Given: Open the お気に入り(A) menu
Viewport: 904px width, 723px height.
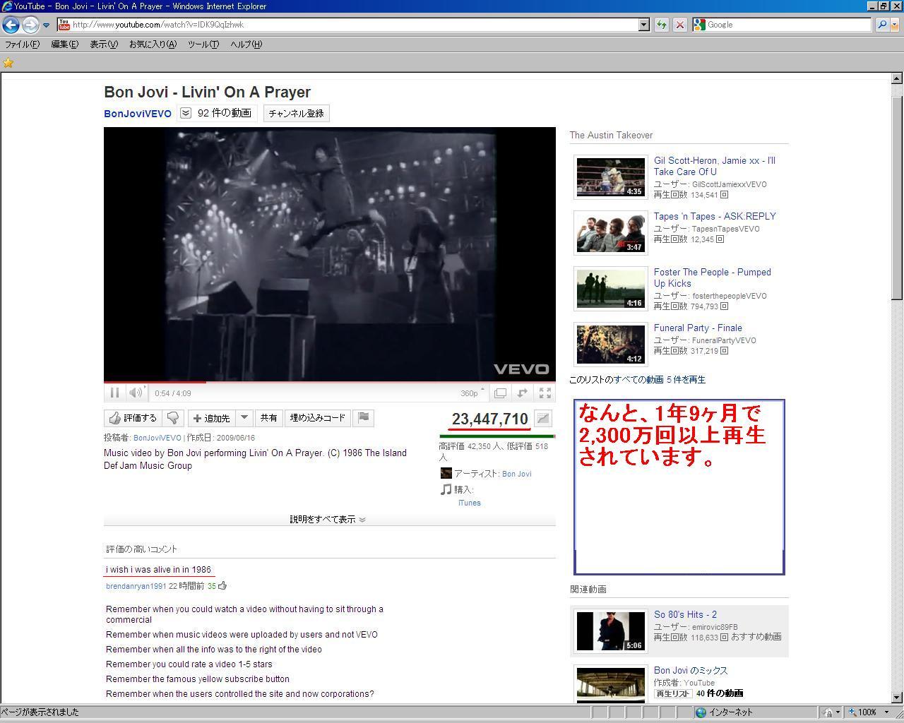Looking at the screenshot, I should pyautogui.click(x=153, y=44).
